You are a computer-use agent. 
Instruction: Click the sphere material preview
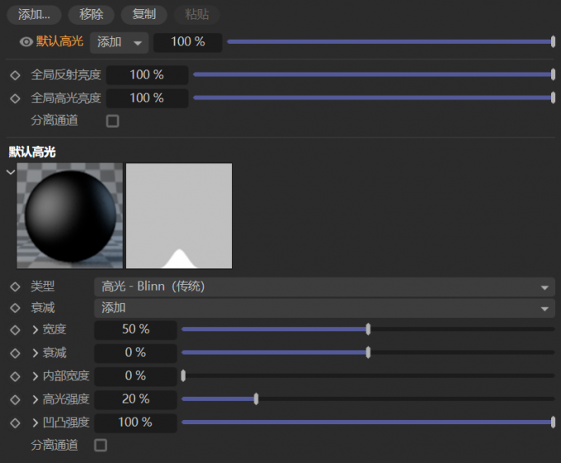70,215
